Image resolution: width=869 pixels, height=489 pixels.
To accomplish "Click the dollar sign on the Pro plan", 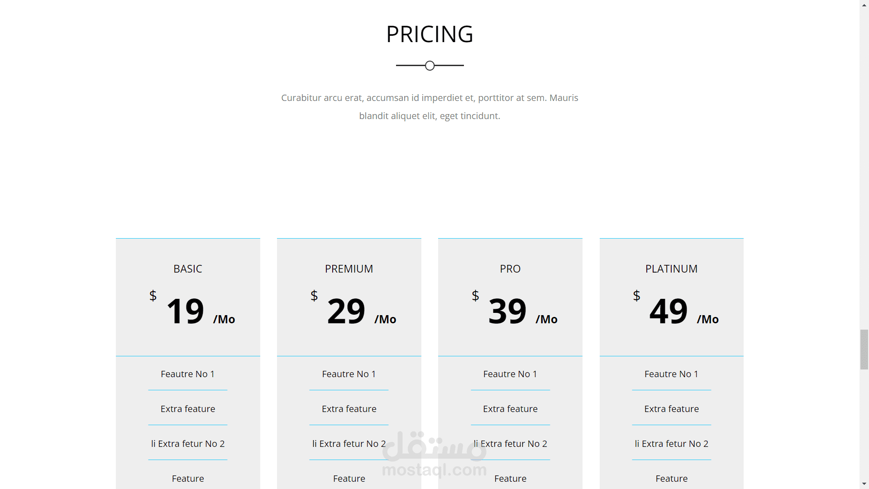I will click(x=475, y=296).
